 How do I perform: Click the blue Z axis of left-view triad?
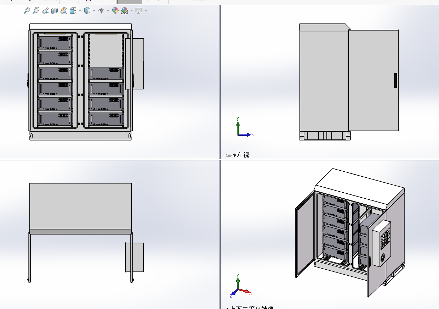point(245,134)
